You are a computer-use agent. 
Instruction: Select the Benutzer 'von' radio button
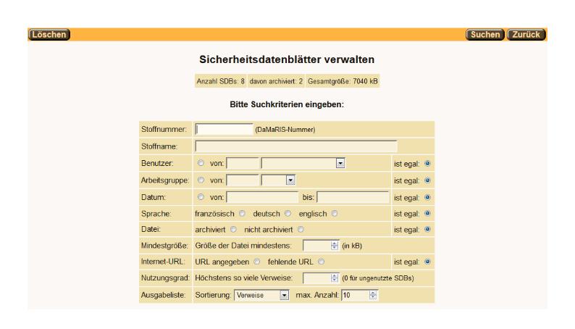click(201, 163)
